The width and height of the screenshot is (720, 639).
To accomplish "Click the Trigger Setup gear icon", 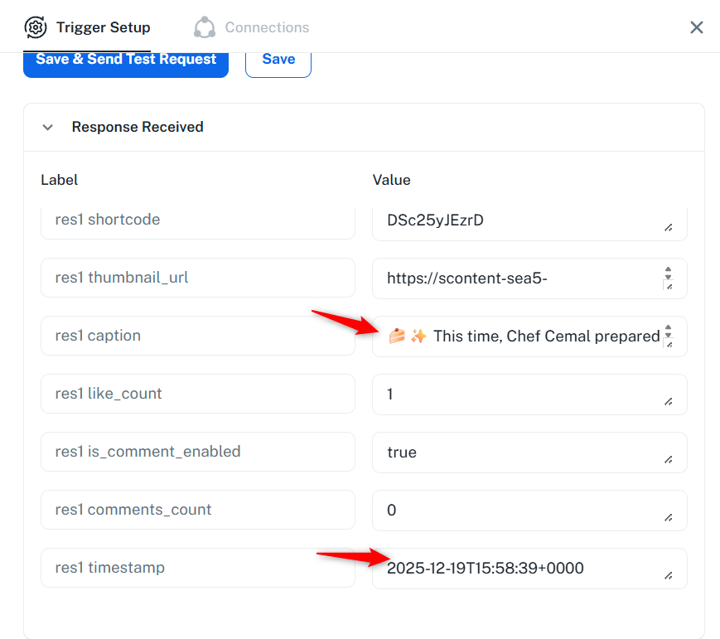I will pyautogui.click(x=36, y=27).
